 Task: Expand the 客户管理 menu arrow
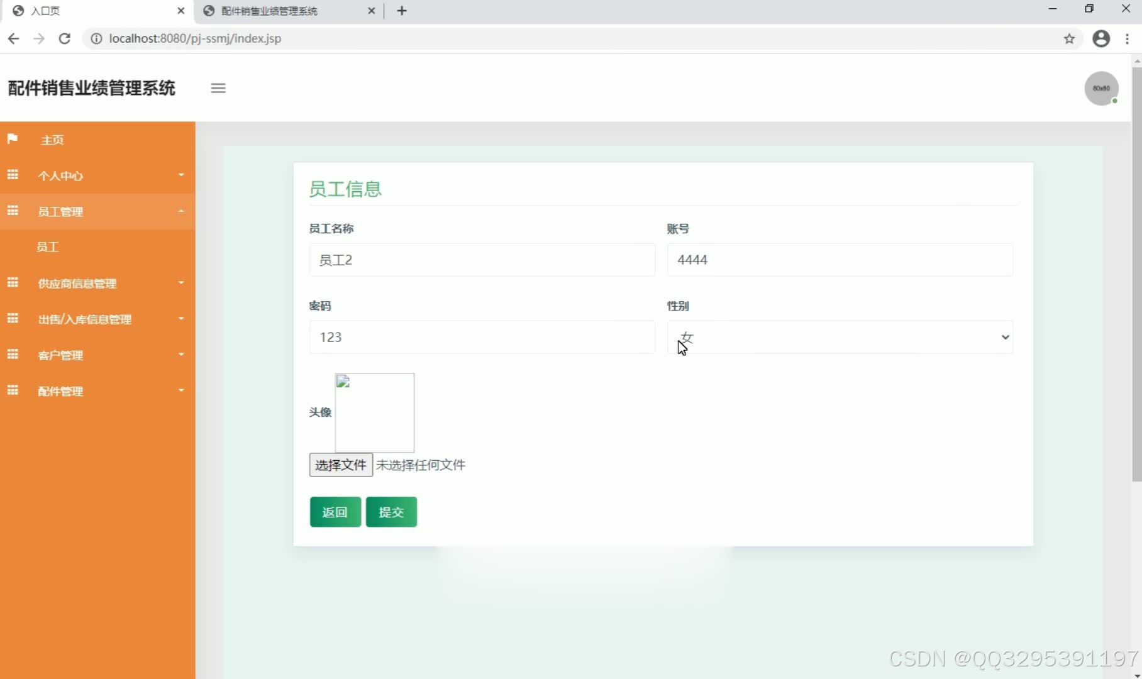pos(181,354)
